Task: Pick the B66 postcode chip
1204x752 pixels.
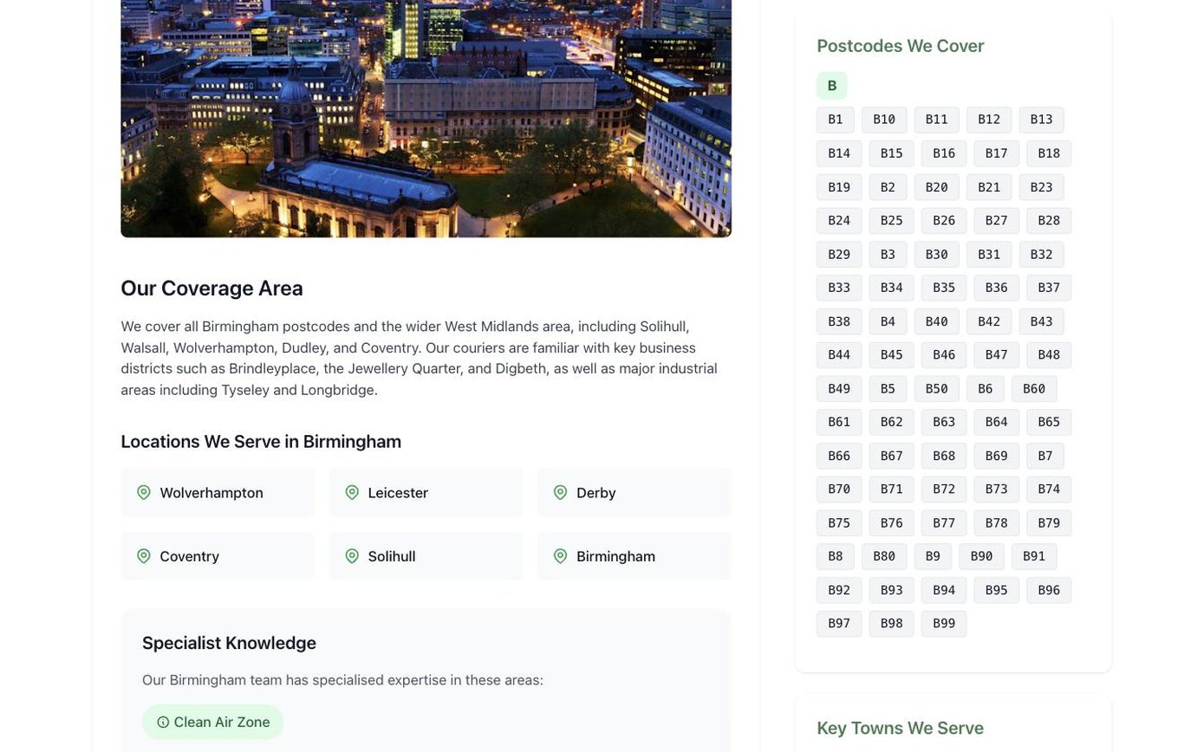Action: pos(839,456)
